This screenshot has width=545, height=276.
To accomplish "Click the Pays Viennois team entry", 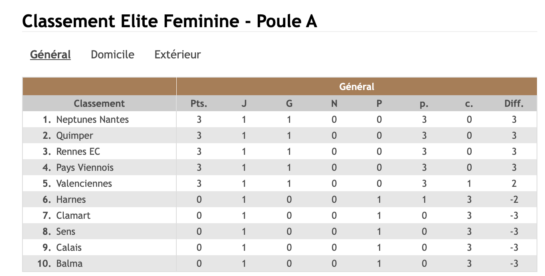I will tap(85, 168).
